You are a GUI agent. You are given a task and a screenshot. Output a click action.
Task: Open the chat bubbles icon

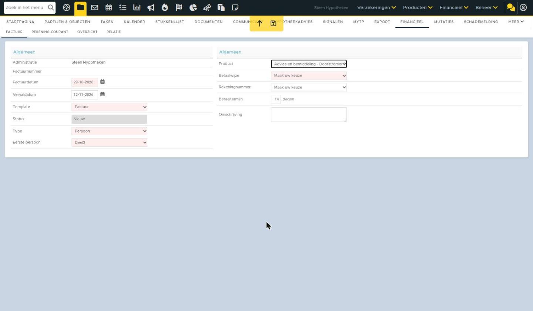coord(511,7)
